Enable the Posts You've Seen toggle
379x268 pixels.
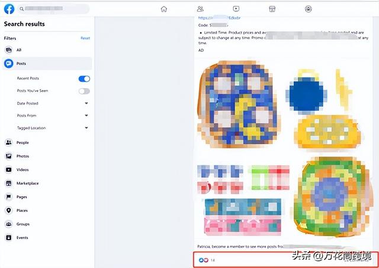(x=84, y=91)
